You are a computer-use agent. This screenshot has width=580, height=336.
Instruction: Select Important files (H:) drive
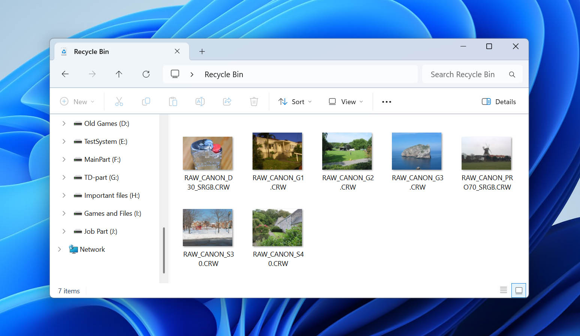point(112,195)
